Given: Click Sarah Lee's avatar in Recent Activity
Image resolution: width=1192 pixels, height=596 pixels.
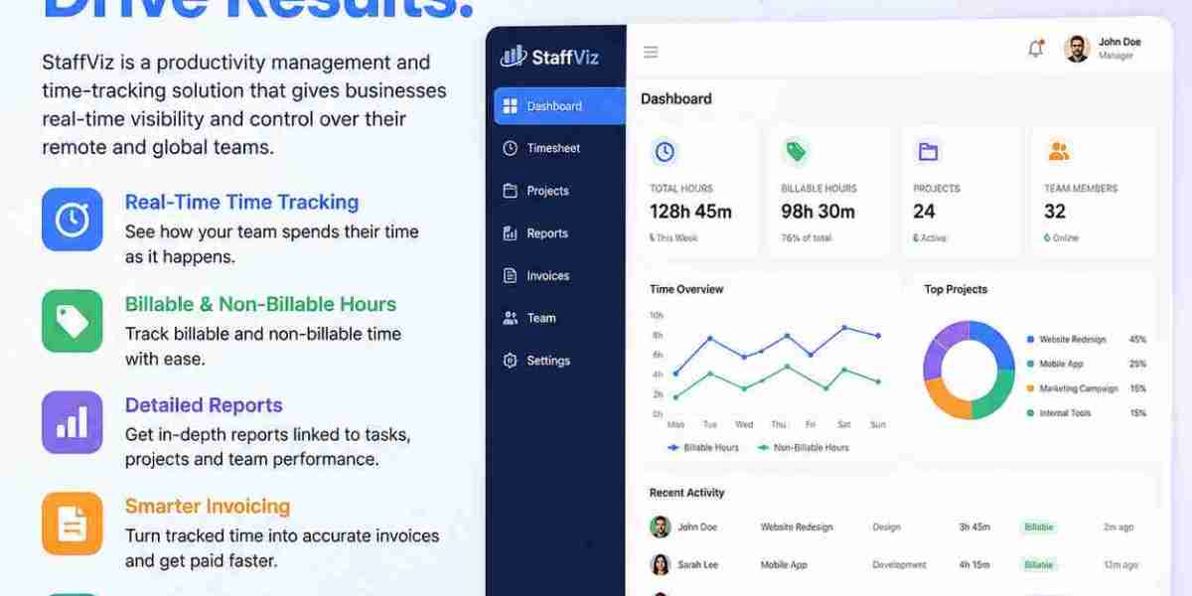Looking at the screenshot, I should [x=660, y=564].
